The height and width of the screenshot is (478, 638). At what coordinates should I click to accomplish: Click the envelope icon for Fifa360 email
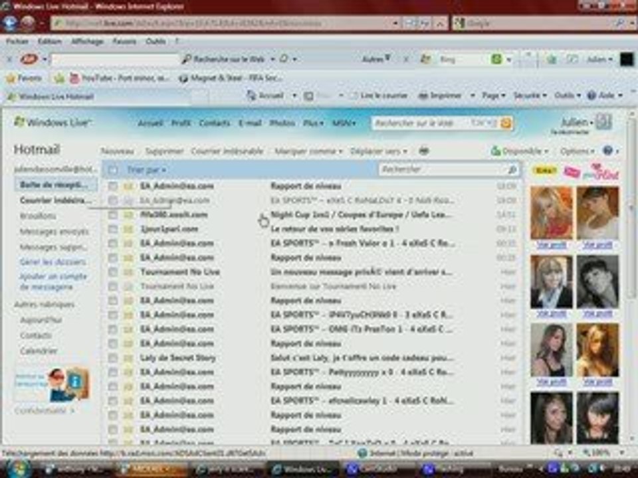coord(128,214)
